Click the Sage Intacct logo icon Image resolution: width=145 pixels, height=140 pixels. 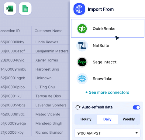click(x=82, y=62)
